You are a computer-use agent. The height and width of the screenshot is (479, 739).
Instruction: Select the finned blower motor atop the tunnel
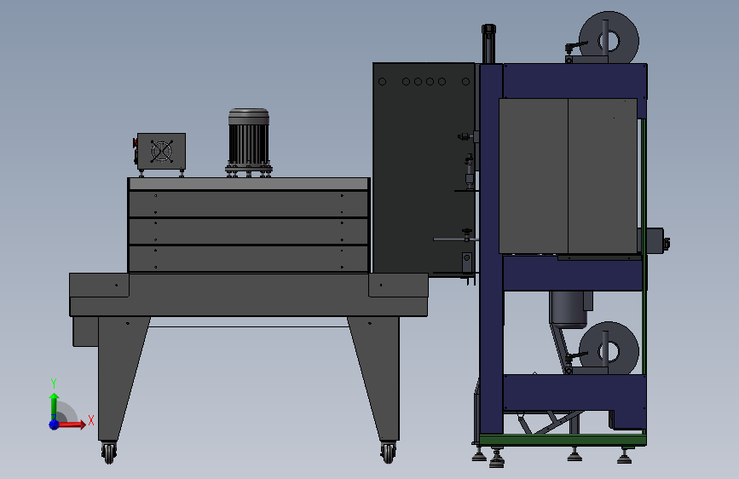coord(249,143)
